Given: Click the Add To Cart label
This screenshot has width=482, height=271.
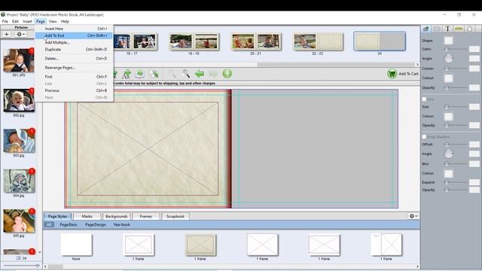Looking at the screenshot, I should click(408, 74).
